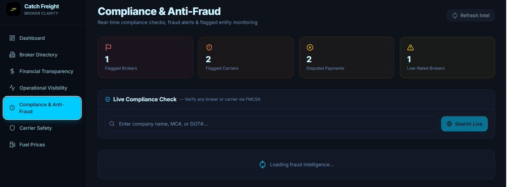507x187 pixels.
Task: Click the Broker Directory building icon
Action: [12, 54]
